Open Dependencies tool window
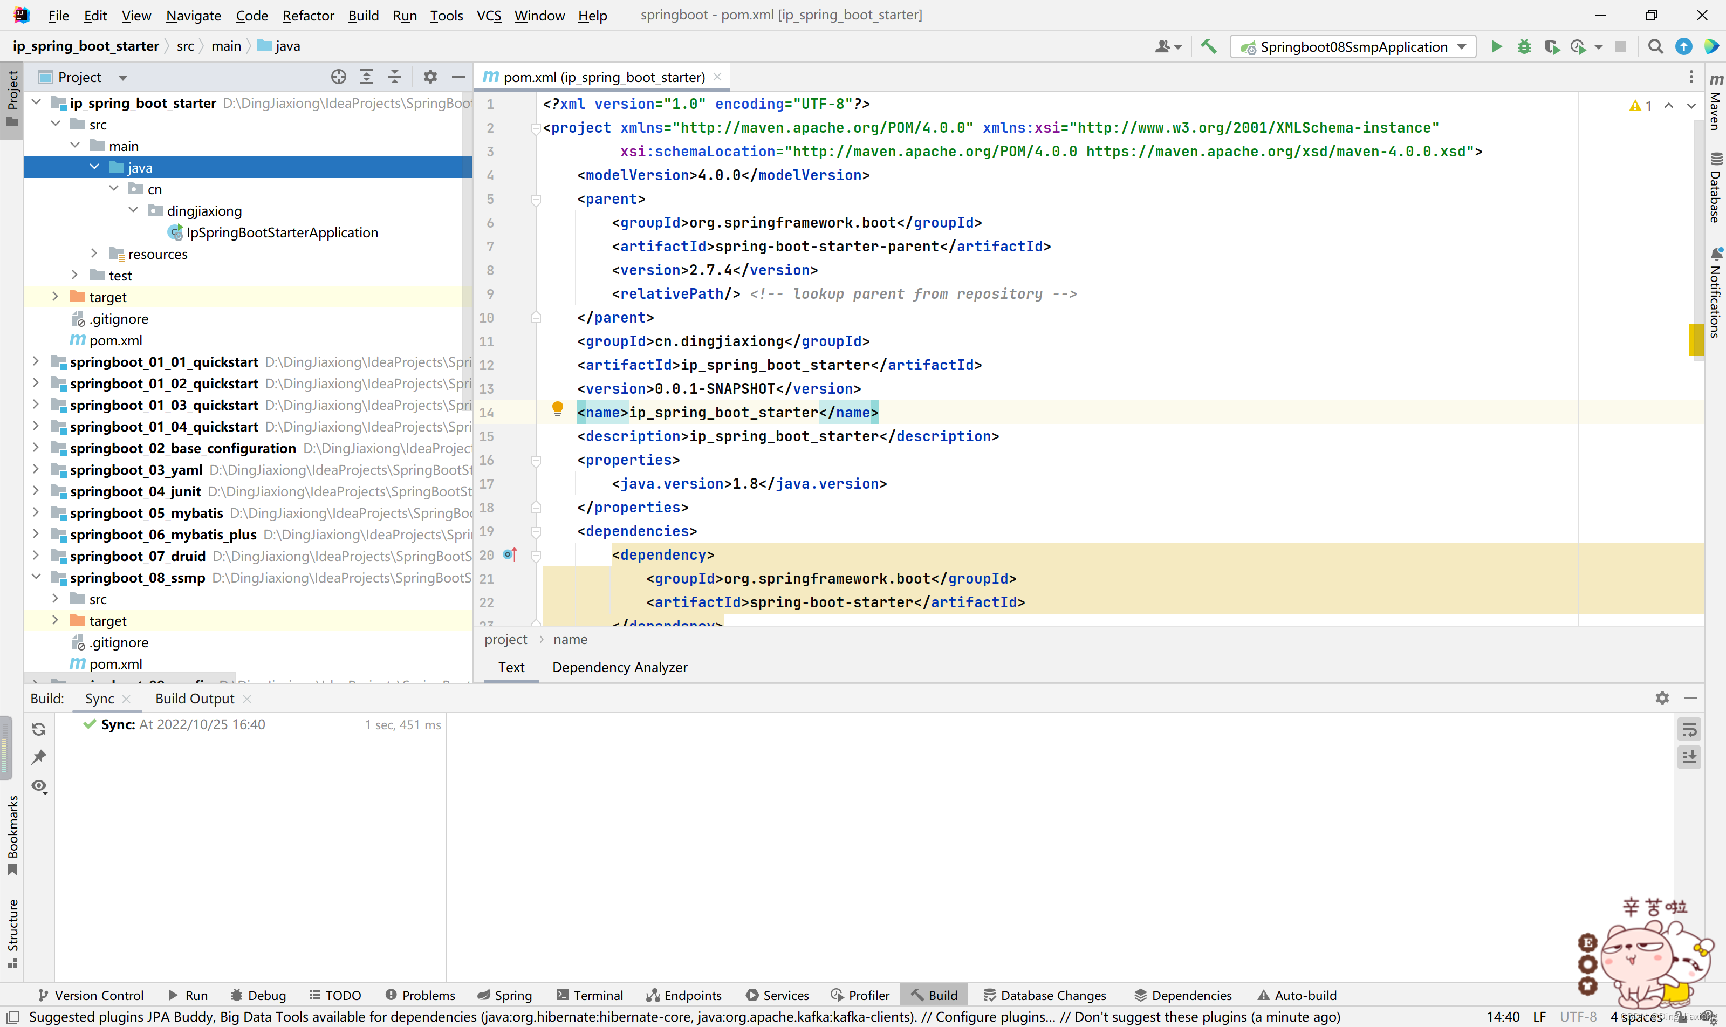Image resolution: width=1726 pixels, height=1027 pixels. (1183, 995)
